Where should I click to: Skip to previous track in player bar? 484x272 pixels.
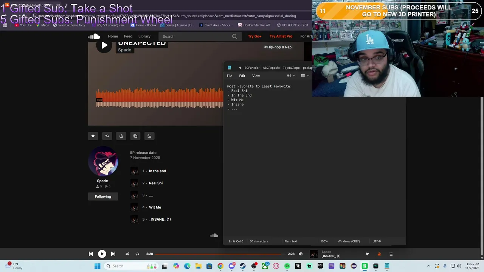point(91,254)
